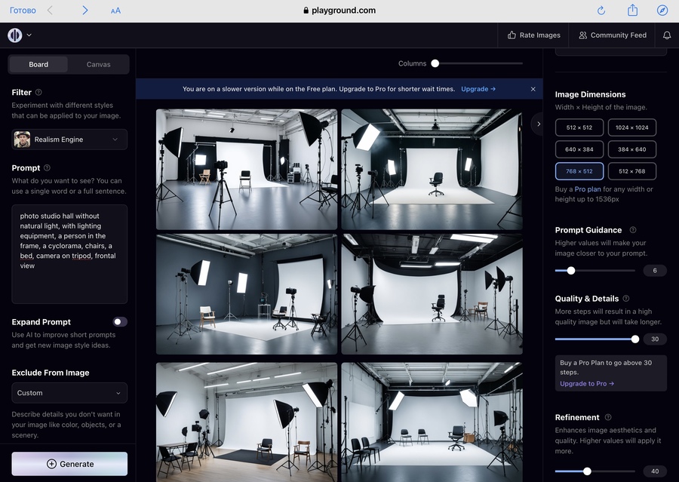Image resolution: width=679 pixels, height=482 pixels.
Task: Open notifications bell
Action: click(667, 35)
